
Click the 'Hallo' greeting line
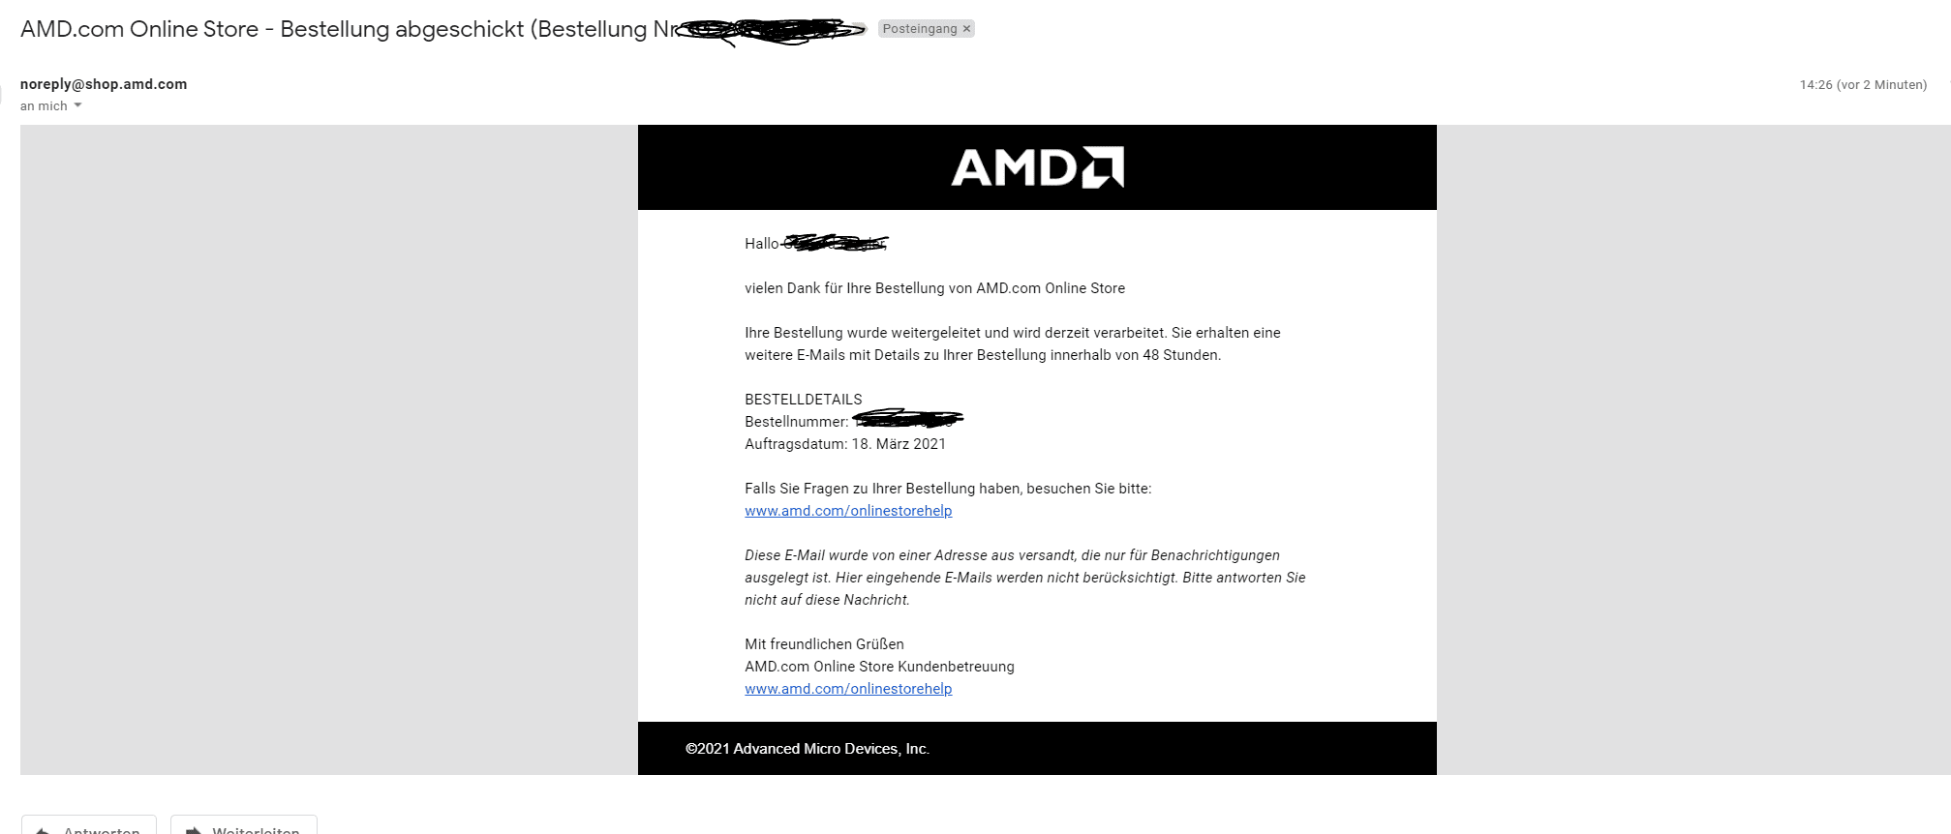tap(762, 244)
